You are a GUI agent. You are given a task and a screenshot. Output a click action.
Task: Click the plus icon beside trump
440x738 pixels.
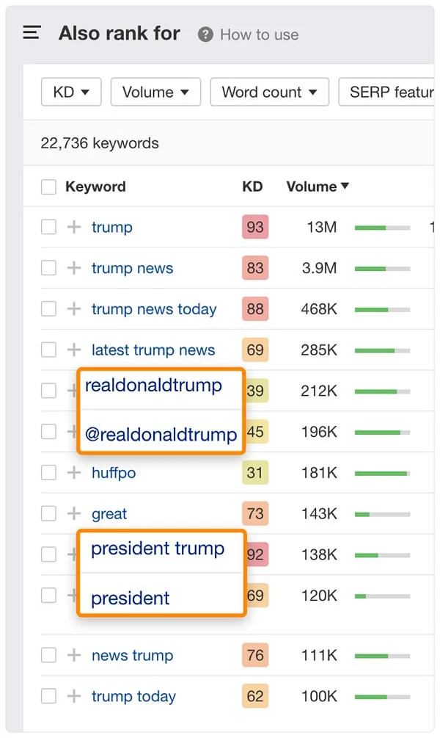coord(74,228)
